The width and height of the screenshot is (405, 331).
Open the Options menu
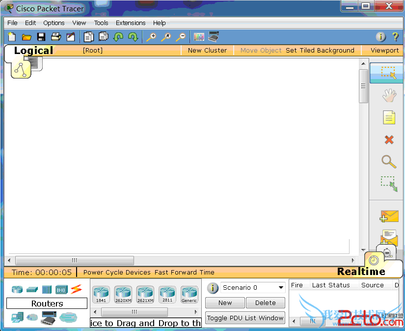pos(54,23)
